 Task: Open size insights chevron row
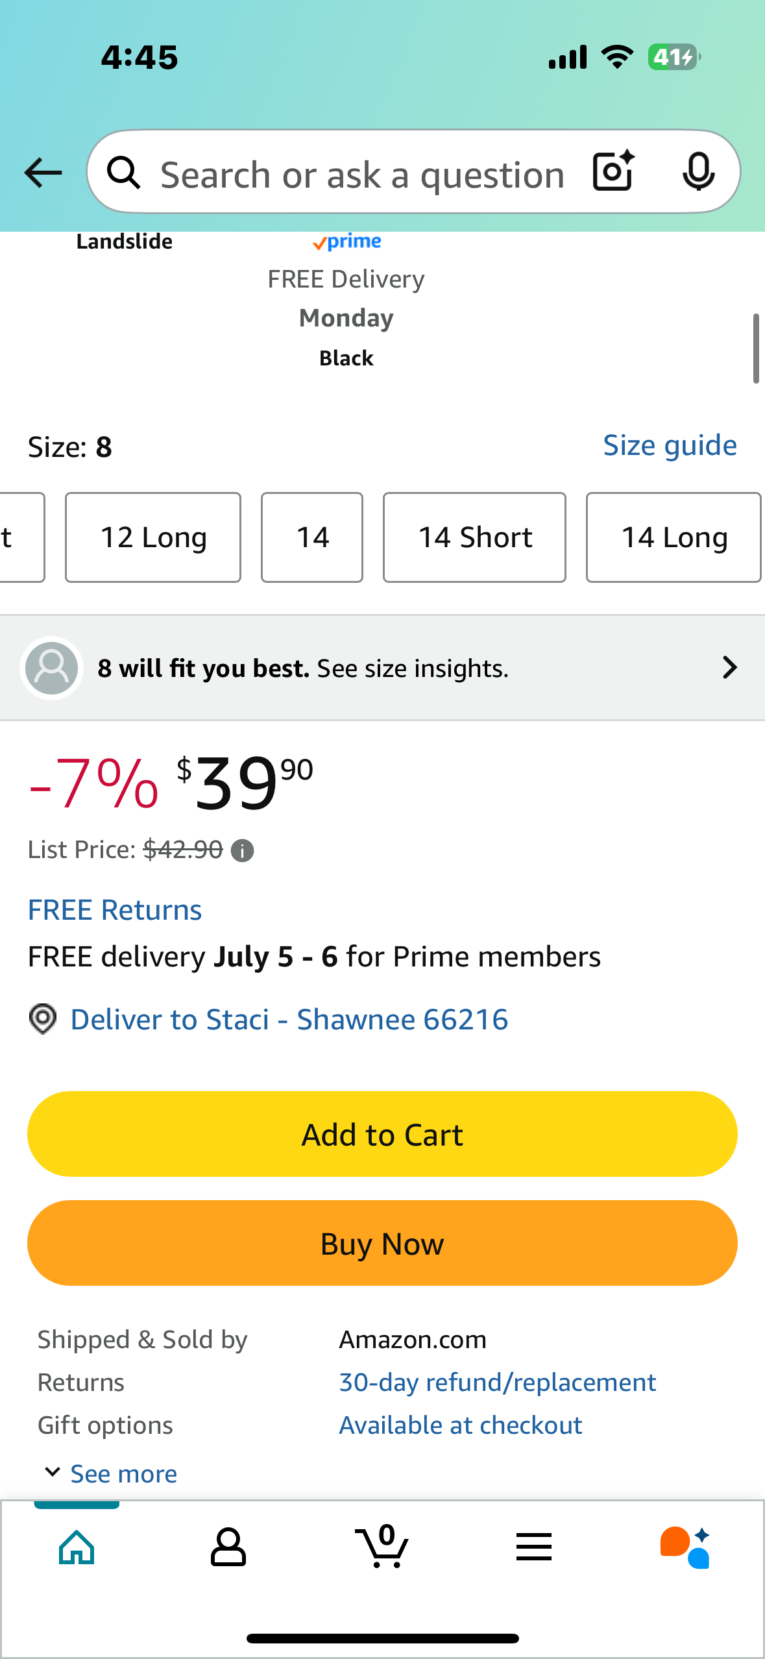pos(382,668)
